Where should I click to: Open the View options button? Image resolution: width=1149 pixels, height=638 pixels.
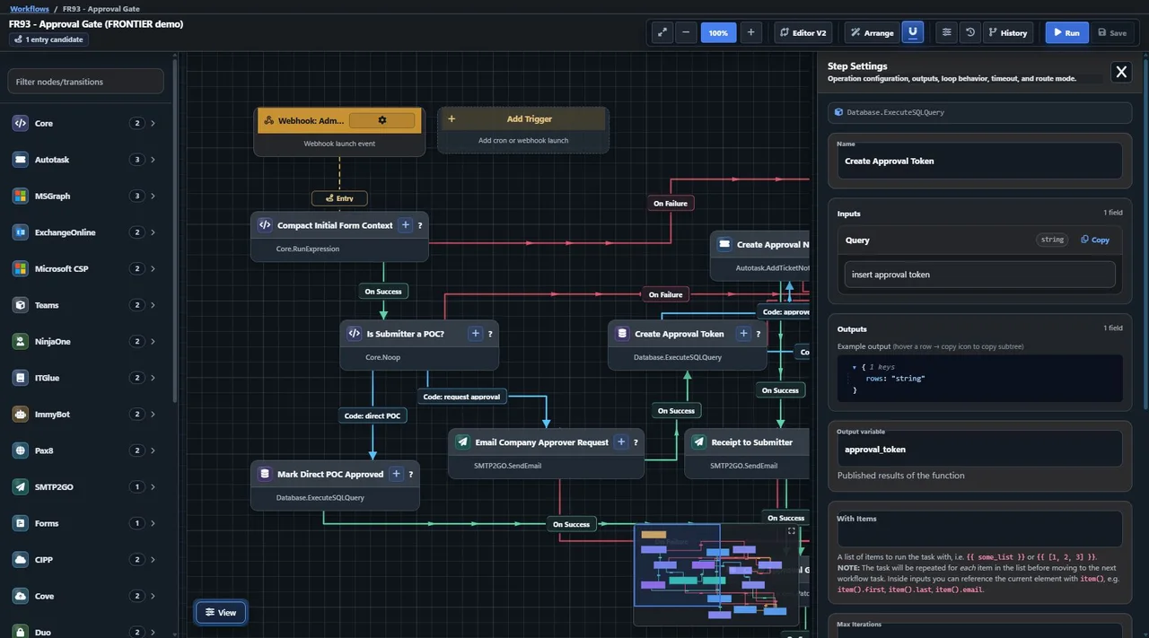tap(221, 612)
